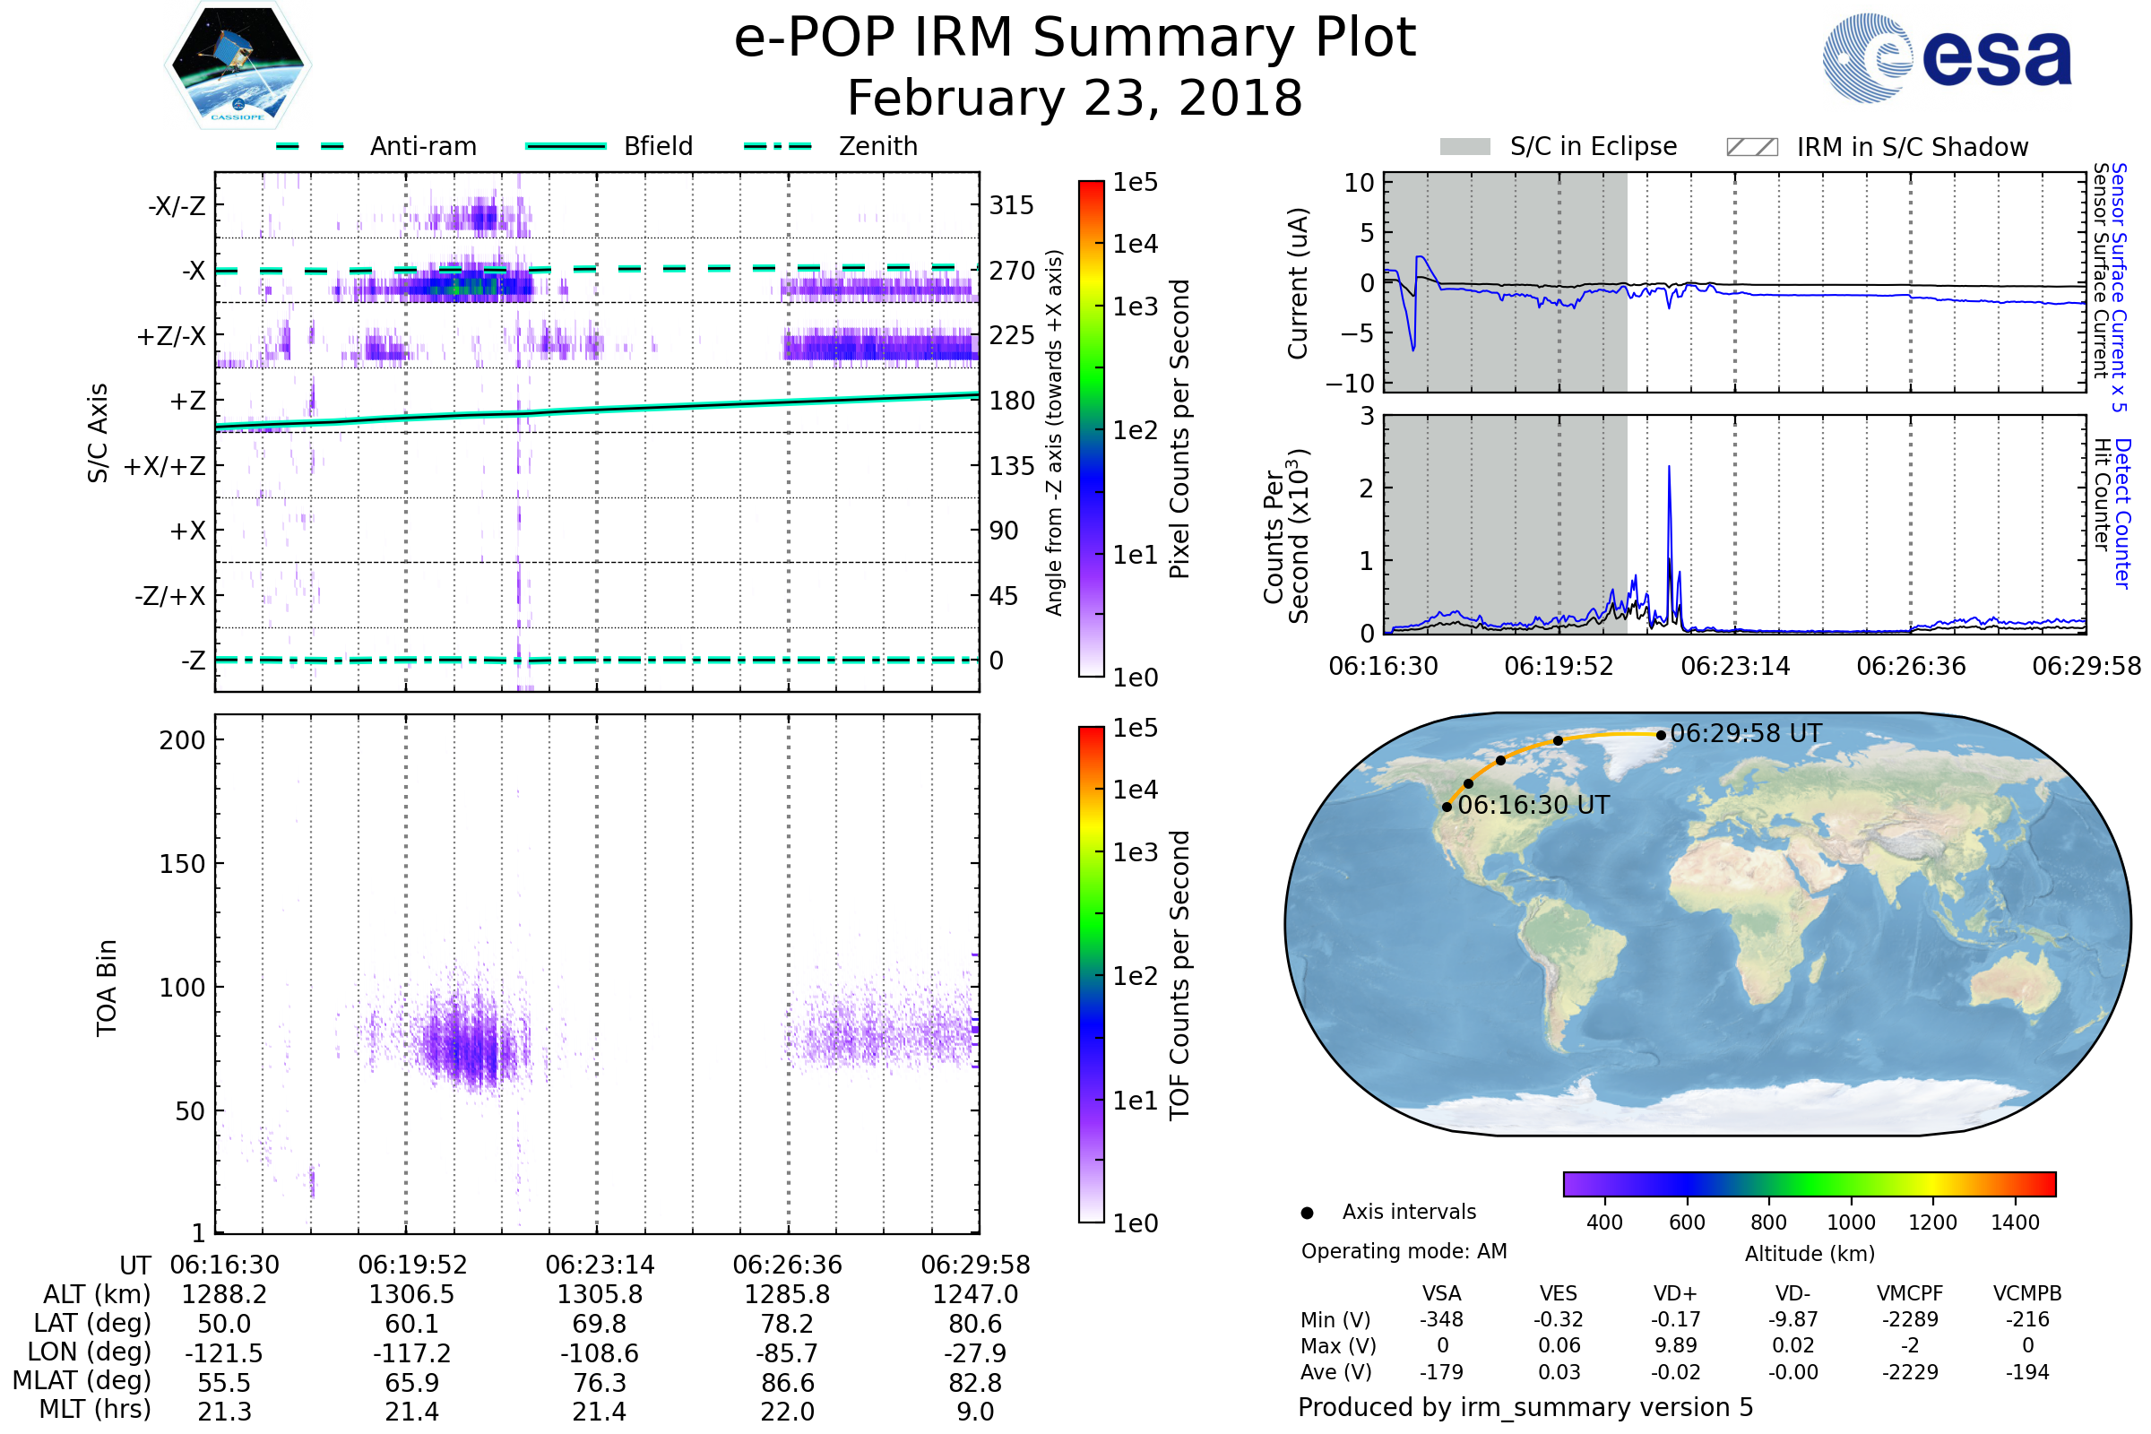Click the Bfield solid legend line
This screenshot has height=1434, width=2151.
coord(566,146)
